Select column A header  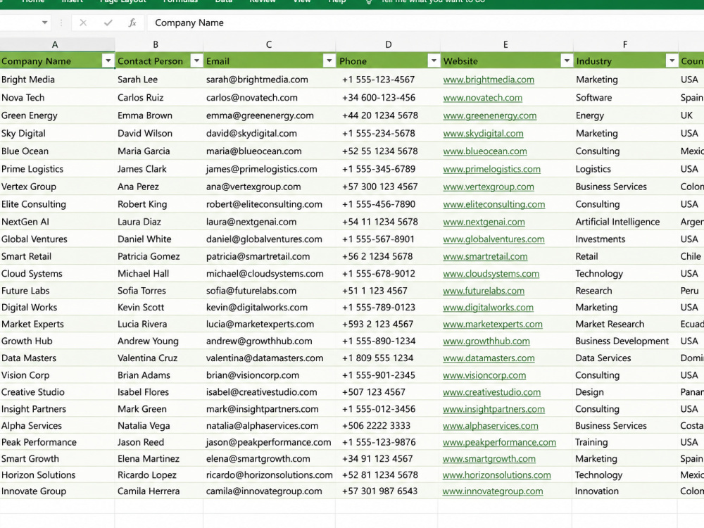click(55, 44)
